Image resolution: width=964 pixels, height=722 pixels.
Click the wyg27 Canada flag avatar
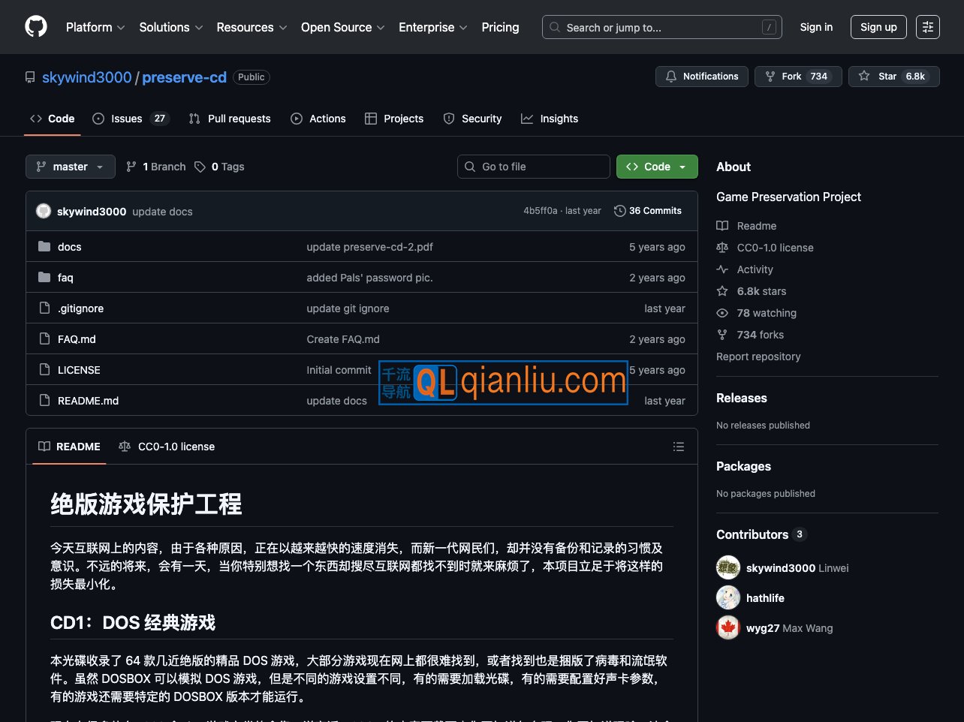728,628
